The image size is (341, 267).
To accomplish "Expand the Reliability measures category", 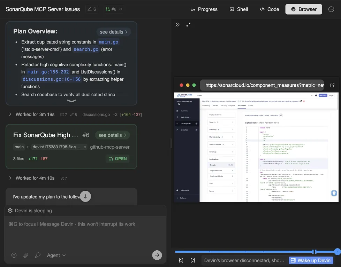I will pos(221,129).
